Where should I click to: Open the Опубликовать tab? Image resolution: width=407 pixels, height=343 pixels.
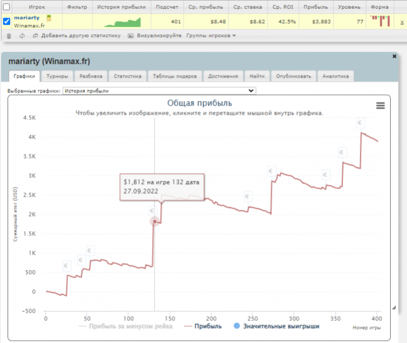click(x=293, y=76)
